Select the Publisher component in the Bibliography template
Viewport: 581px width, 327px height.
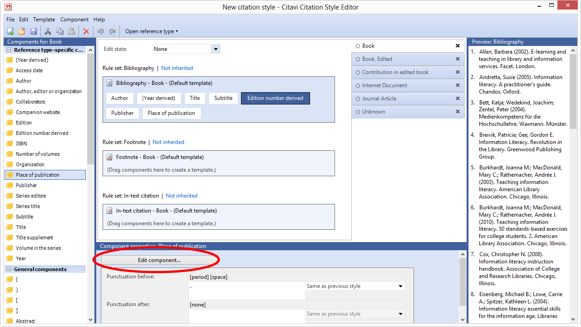point(123,113)
